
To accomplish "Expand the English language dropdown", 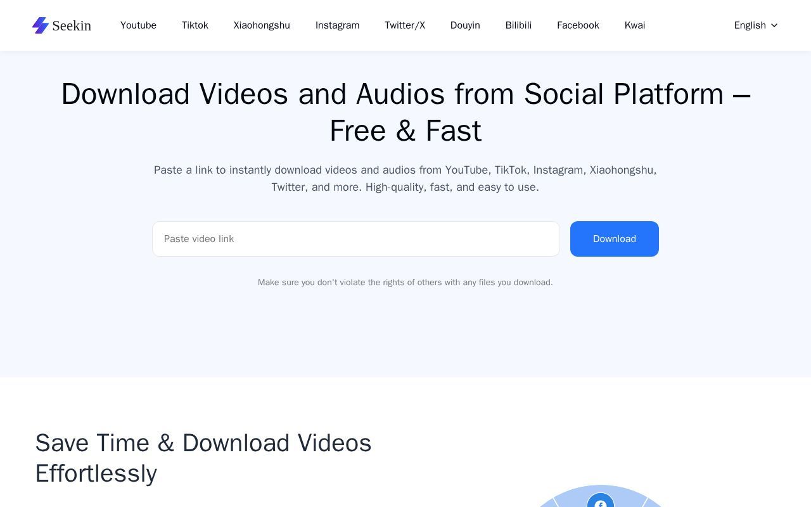I will click(x=756, y=25).
